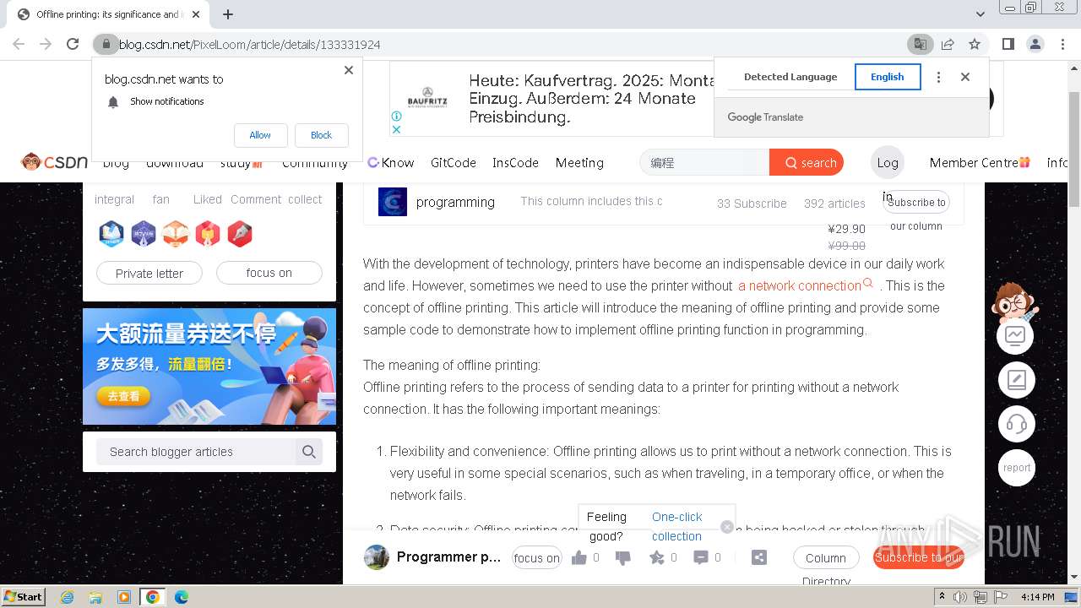Screen dimensions: 1081x608
Task: Click the CSDN search input field
Action: [x=704, y=162]
